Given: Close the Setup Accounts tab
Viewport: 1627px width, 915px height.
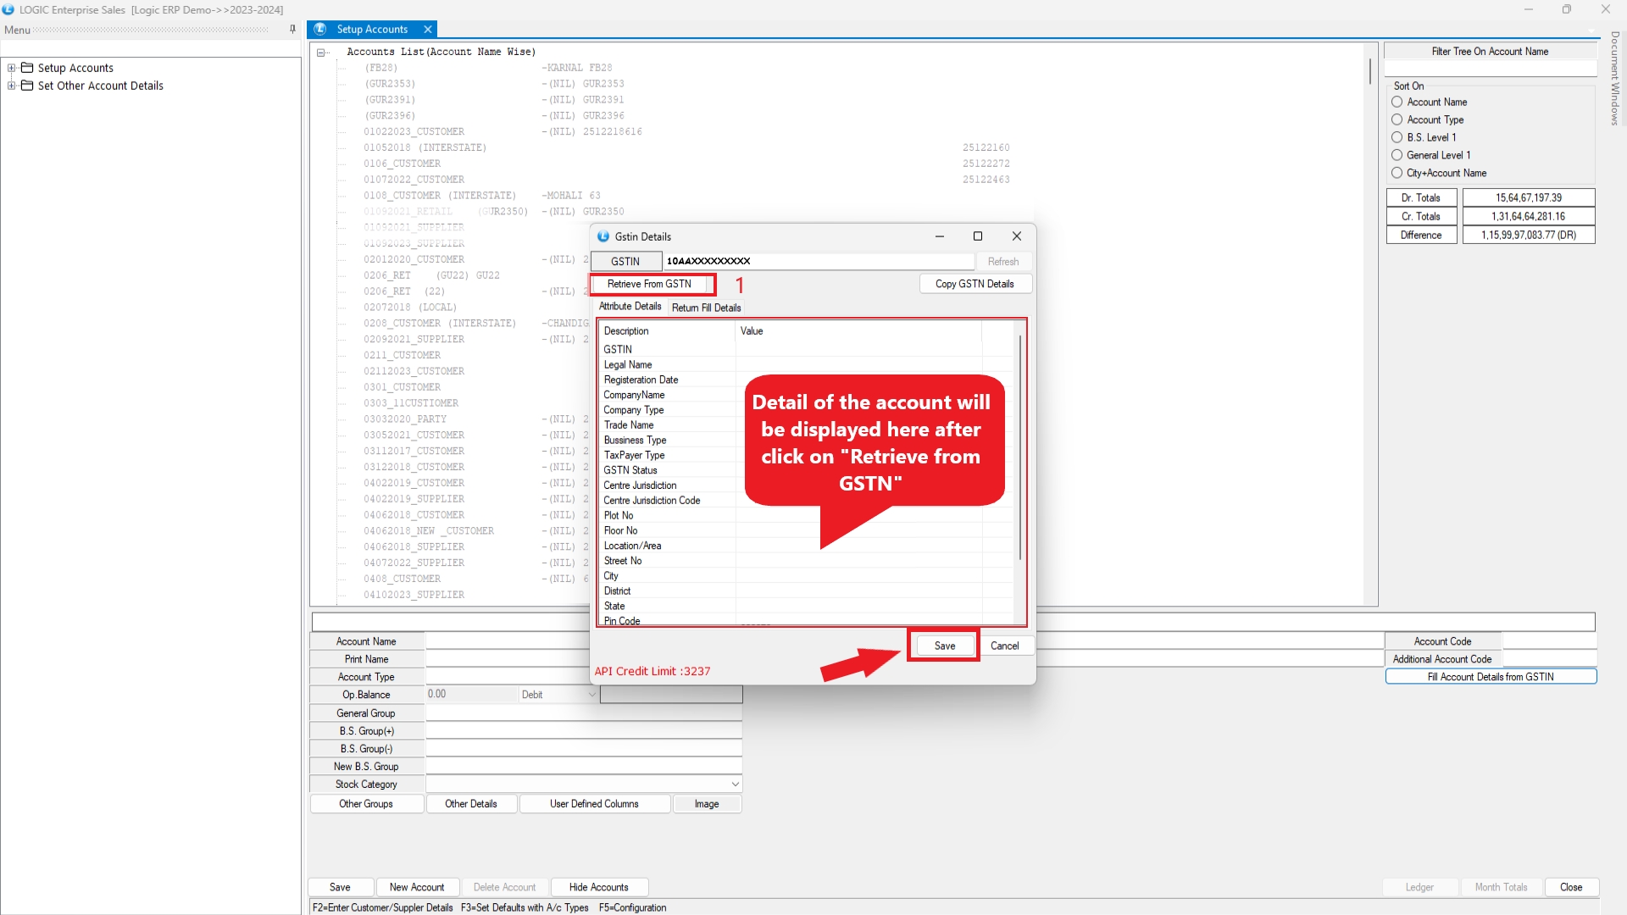Looking at the screenshot, I should [428, 30].
